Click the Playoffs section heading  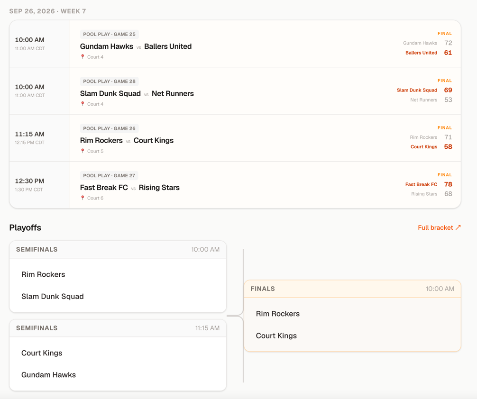click(25, 227)
